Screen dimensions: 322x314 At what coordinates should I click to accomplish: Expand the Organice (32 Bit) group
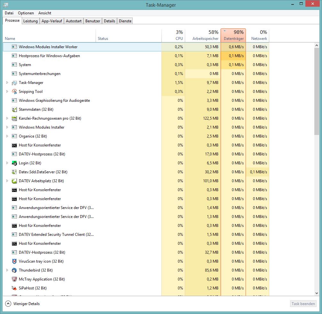pyautogui.click(x=7, y=136)
